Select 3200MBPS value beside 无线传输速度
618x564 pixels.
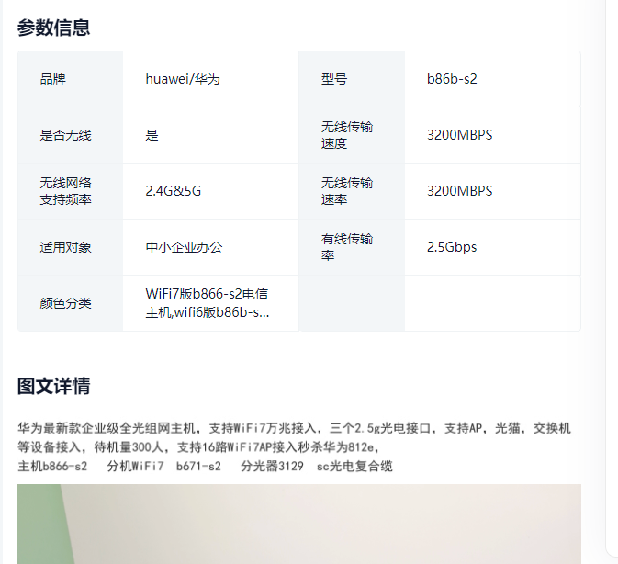click(x=459, y=135)
